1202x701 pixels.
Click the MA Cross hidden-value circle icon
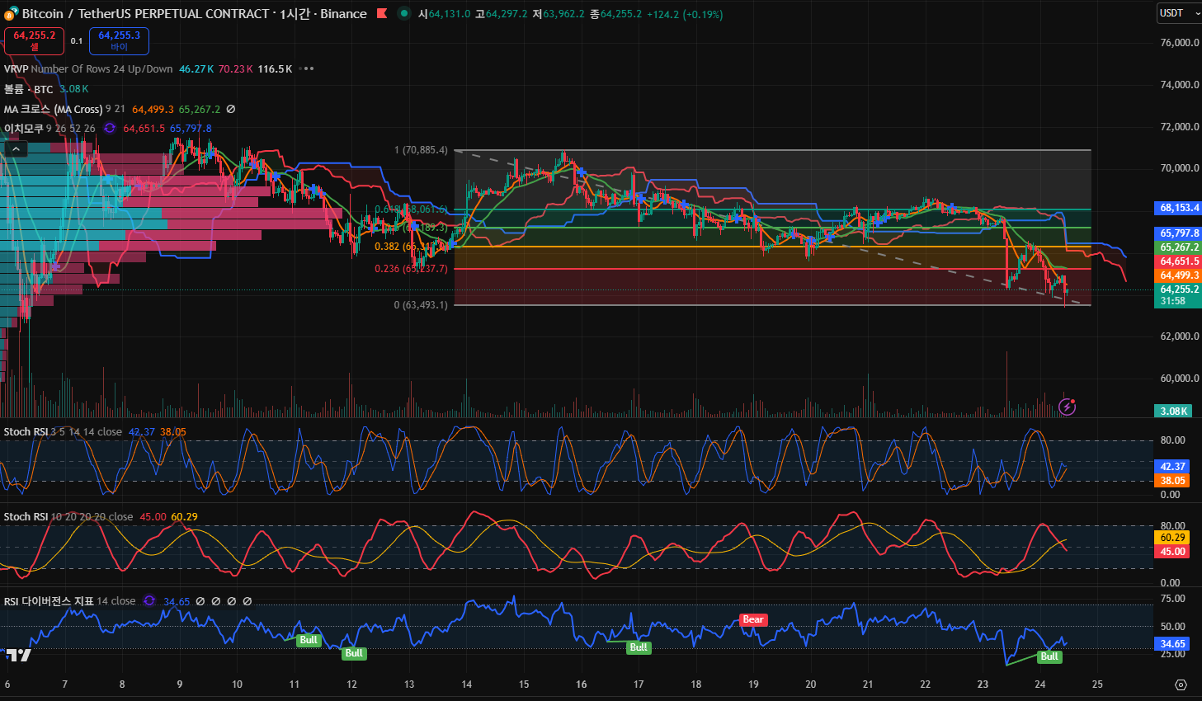231,109
